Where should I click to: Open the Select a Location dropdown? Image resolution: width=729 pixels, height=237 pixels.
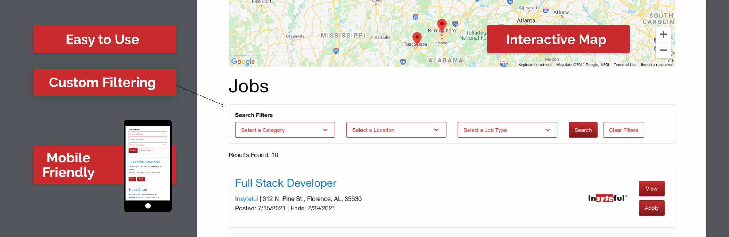click(x=396, y=130)
